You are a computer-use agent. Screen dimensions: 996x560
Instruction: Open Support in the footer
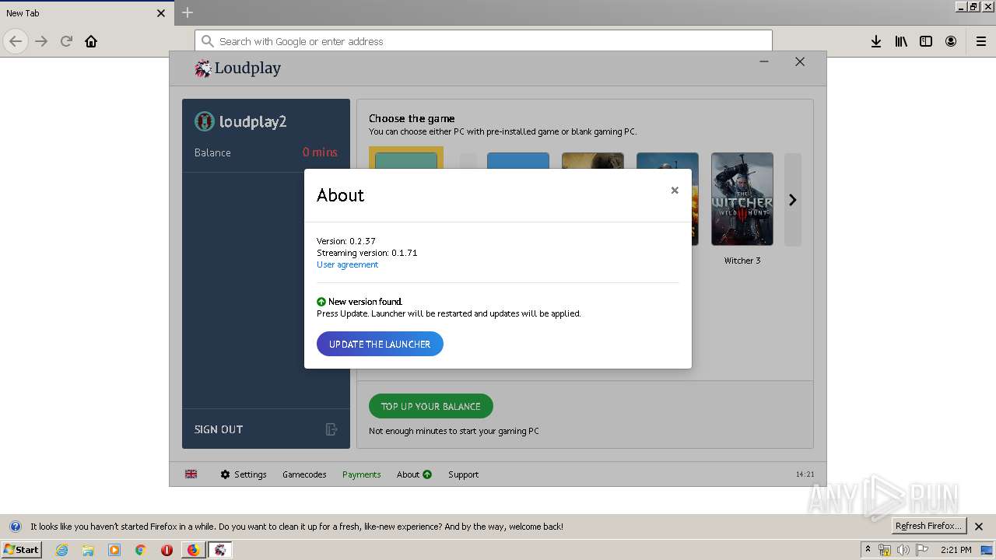coord(463,474)
